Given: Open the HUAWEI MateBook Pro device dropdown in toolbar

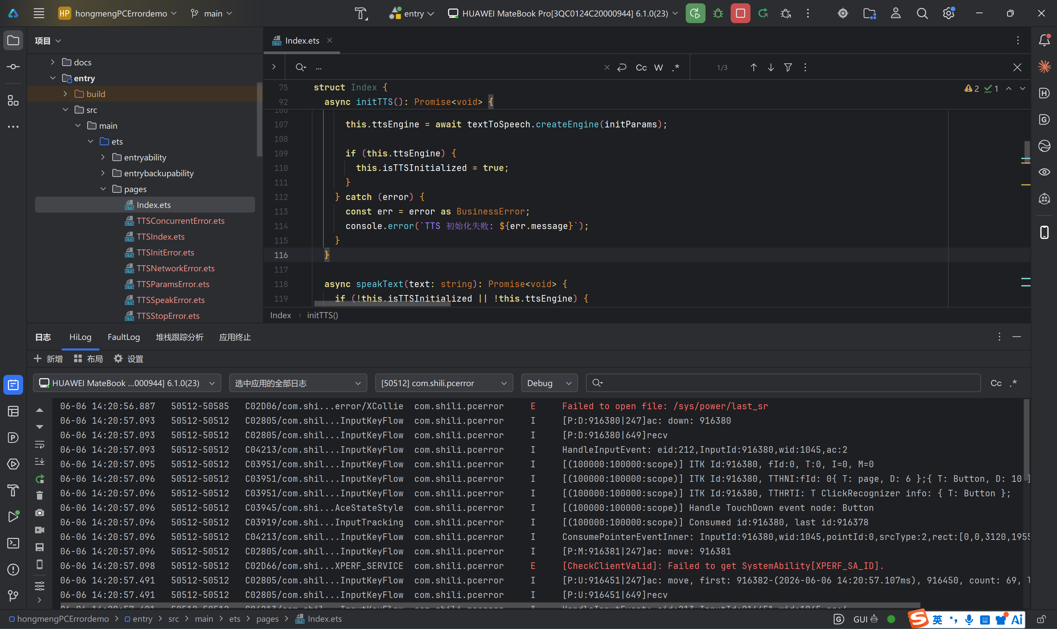Looking at the screenshot, I should pos(563,14).
